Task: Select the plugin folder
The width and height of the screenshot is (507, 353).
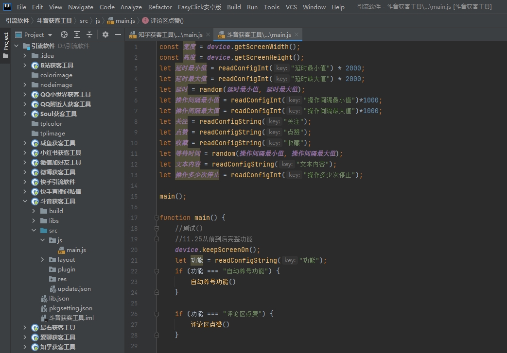Action: (x=62, y=269)
